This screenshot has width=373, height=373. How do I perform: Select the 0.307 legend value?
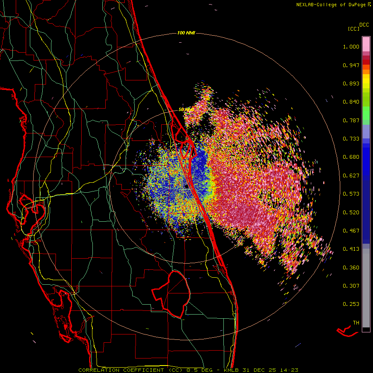click(351, 286)
